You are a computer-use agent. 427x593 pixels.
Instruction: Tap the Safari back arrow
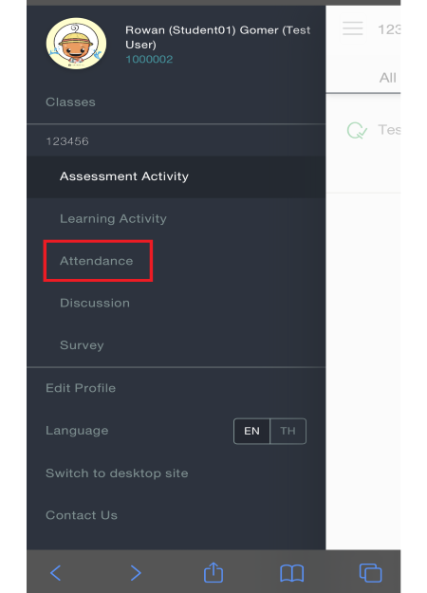[56, 572]
